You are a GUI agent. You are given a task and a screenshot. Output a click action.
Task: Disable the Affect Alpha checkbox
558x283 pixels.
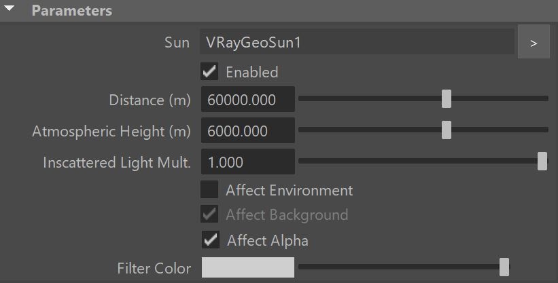[210, 240]
